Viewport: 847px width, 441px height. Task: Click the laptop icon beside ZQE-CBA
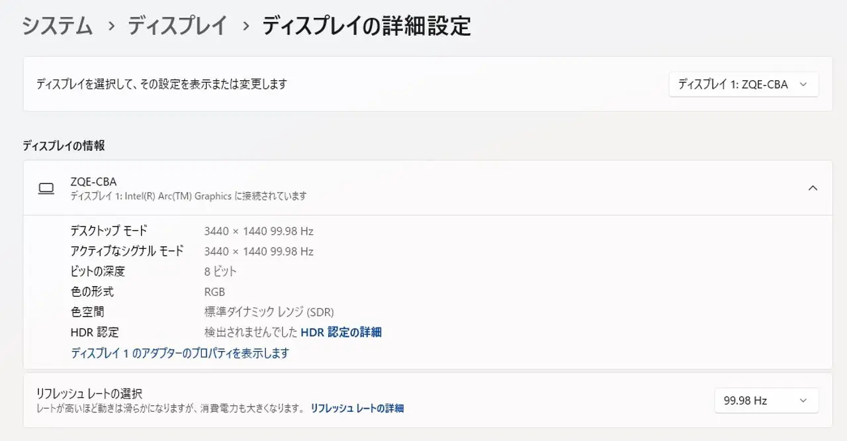pos(46,189)
